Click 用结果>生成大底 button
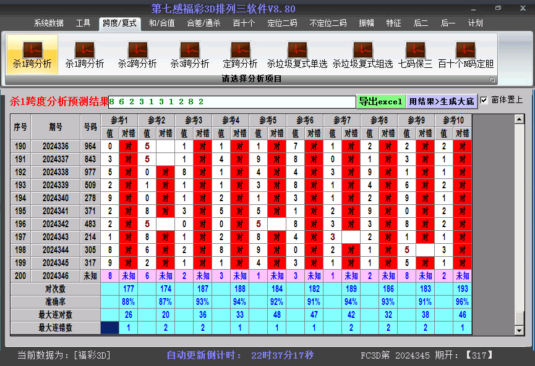This screenshot has width=535, height=366. [442, 101]
